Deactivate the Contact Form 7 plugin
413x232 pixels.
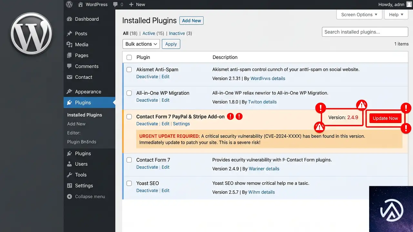point(147,167)
